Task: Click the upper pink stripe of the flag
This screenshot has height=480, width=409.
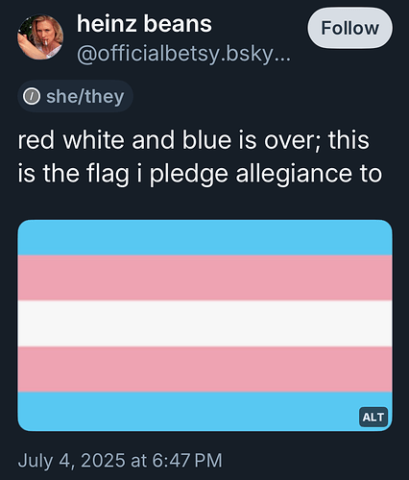Action: [204, 277]
